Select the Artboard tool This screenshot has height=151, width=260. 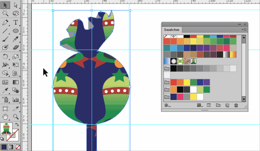tap(5, 109)
